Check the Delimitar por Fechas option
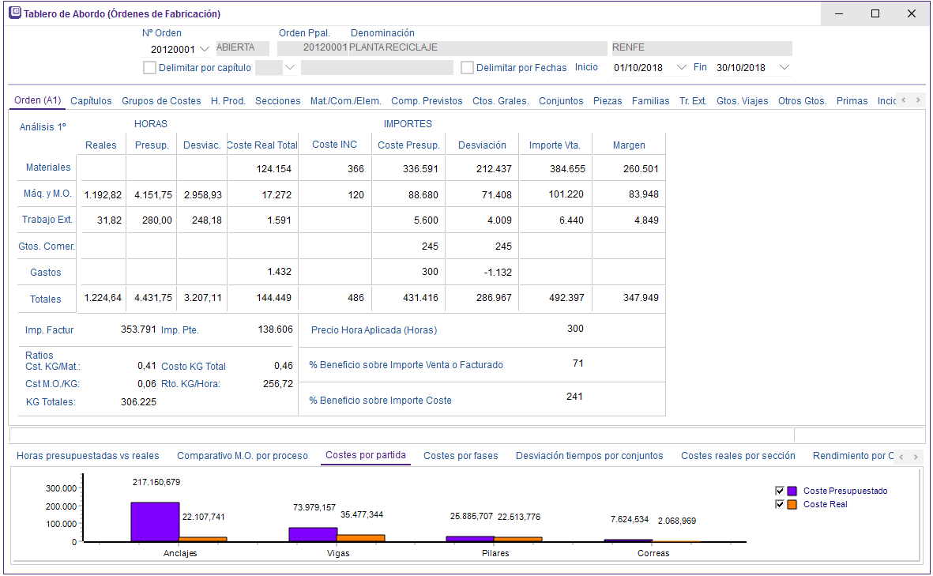Screen dimensions: 933x576 (x=467, y=68)
